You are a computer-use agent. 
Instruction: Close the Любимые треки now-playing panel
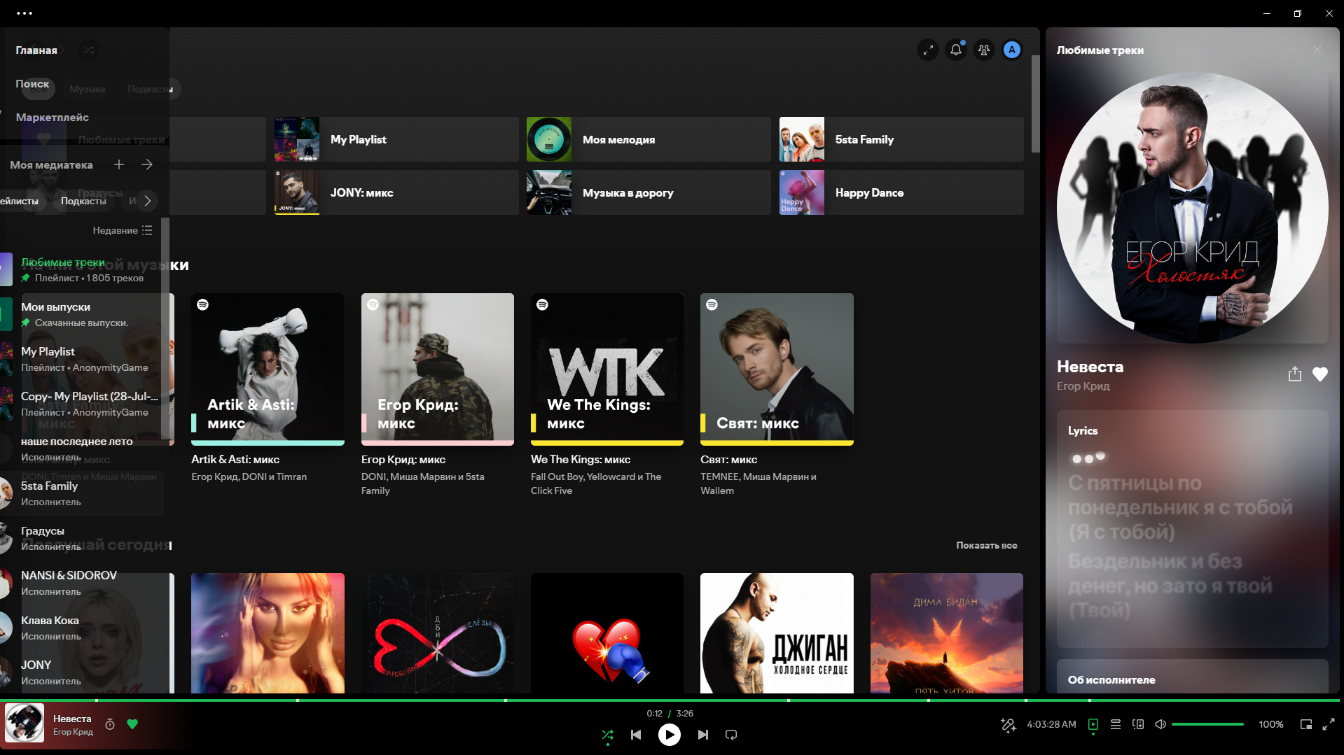coord(1317,50)
